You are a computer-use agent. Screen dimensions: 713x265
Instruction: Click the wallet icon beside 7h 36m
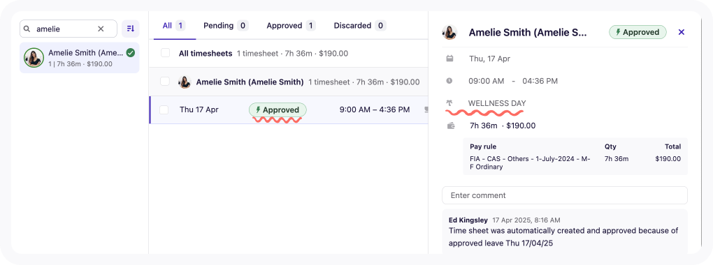(x=451, y=126)
